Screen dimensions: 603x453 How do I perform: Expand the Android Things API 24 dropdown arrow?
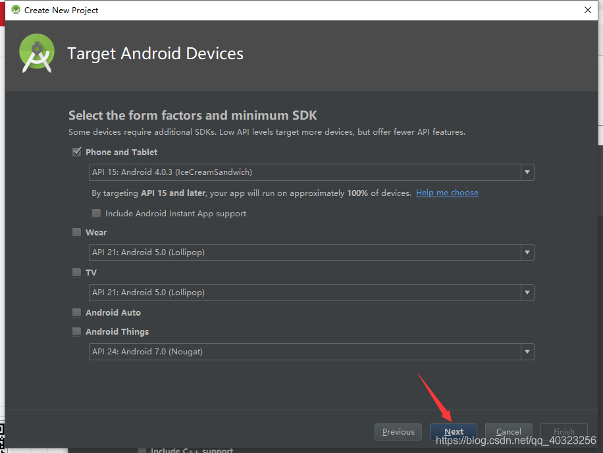[527, 352]
